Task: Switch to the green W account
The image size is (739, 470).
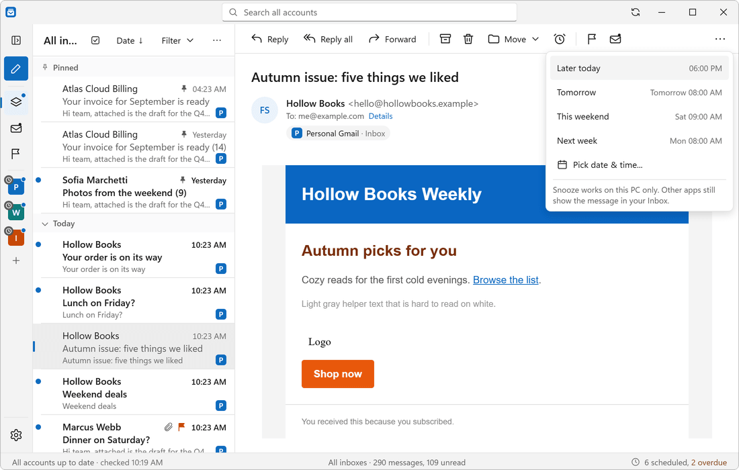Action: point(16,212)
